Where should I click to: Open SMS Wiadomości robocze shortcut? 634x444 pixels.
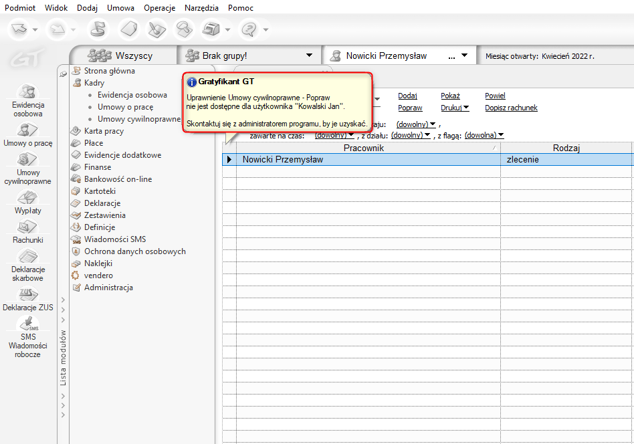tap(27, 324)
